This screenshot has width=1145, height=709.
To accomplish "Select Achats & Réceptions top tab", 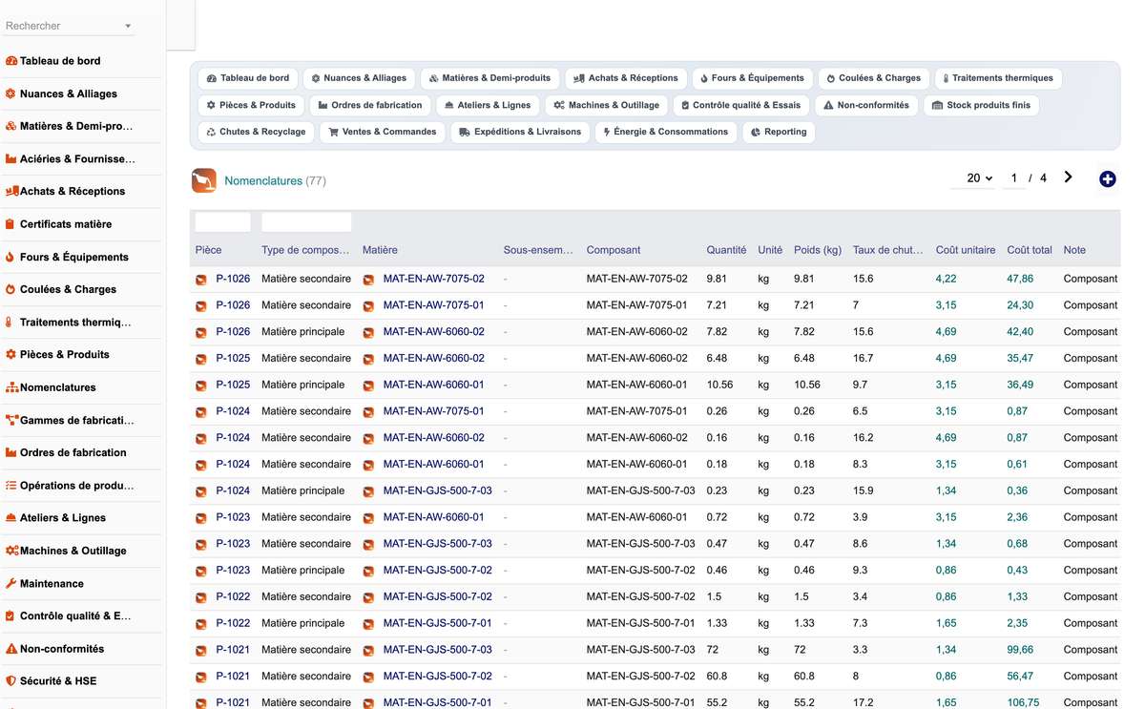I will 626,78.
